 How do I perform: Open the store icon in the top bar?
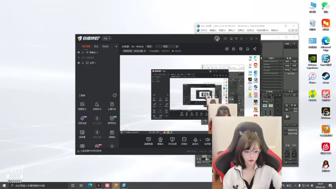(241, 49)
